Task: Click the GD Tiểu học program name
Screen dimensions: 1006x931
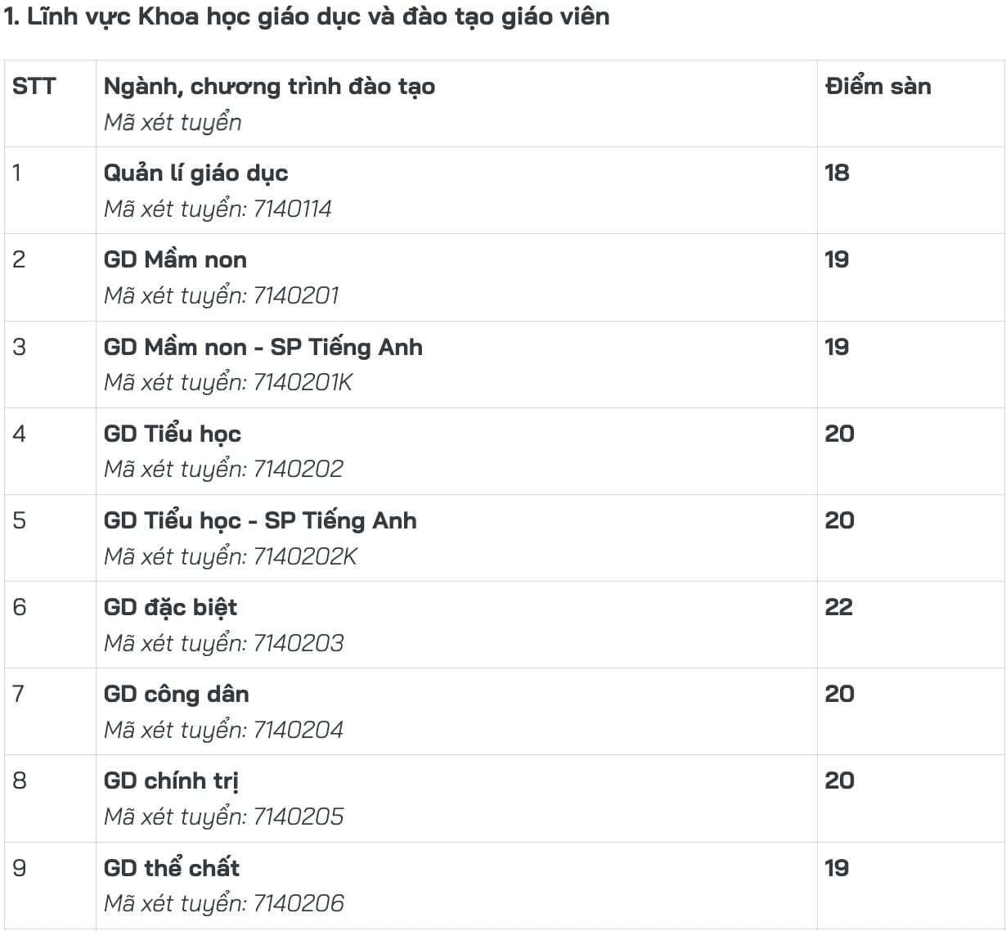Action: 173,434
